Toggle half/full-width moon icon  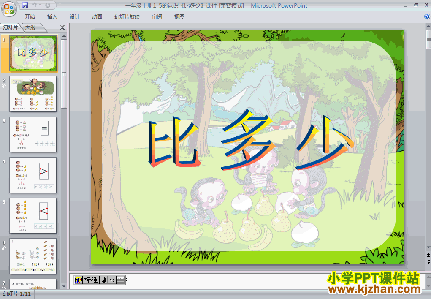pyautogui.click(x=104, y=280)
